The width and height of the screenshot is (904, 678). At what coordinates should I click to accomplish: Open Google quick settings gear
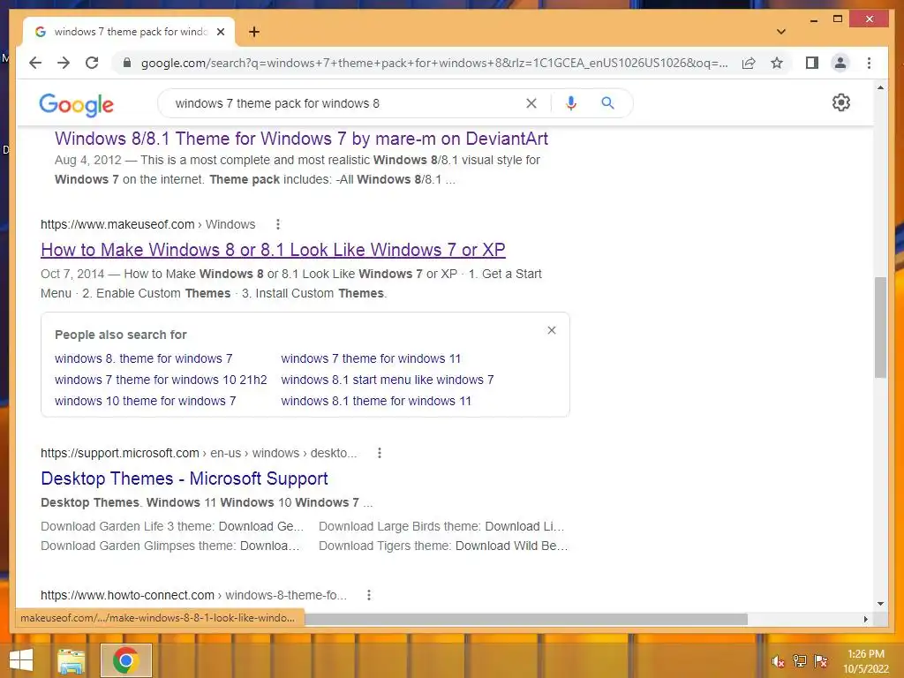(840, 102)
